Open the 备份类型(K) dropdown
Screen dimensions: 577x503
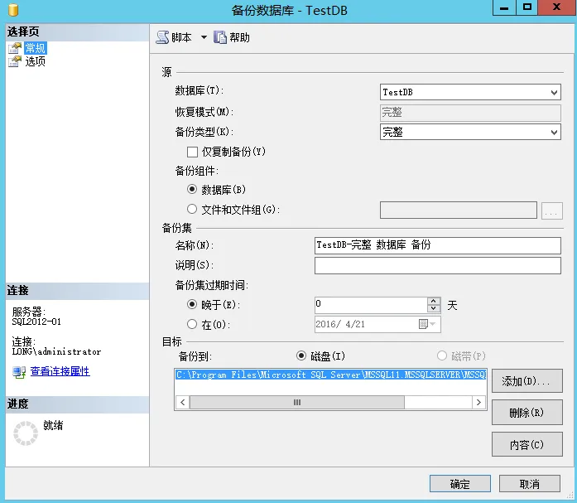click(x=470, y=132)
